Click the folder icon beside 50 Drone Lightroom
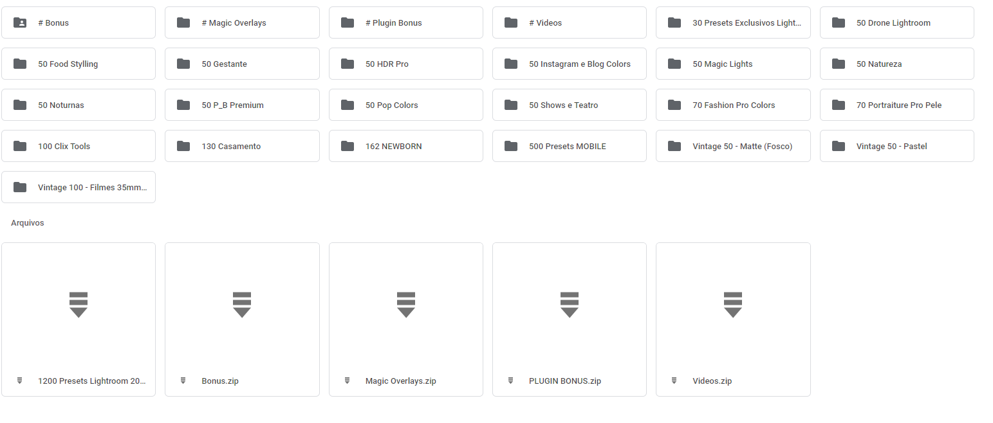The height and width of the screenshot is (423, 993). 838,23
